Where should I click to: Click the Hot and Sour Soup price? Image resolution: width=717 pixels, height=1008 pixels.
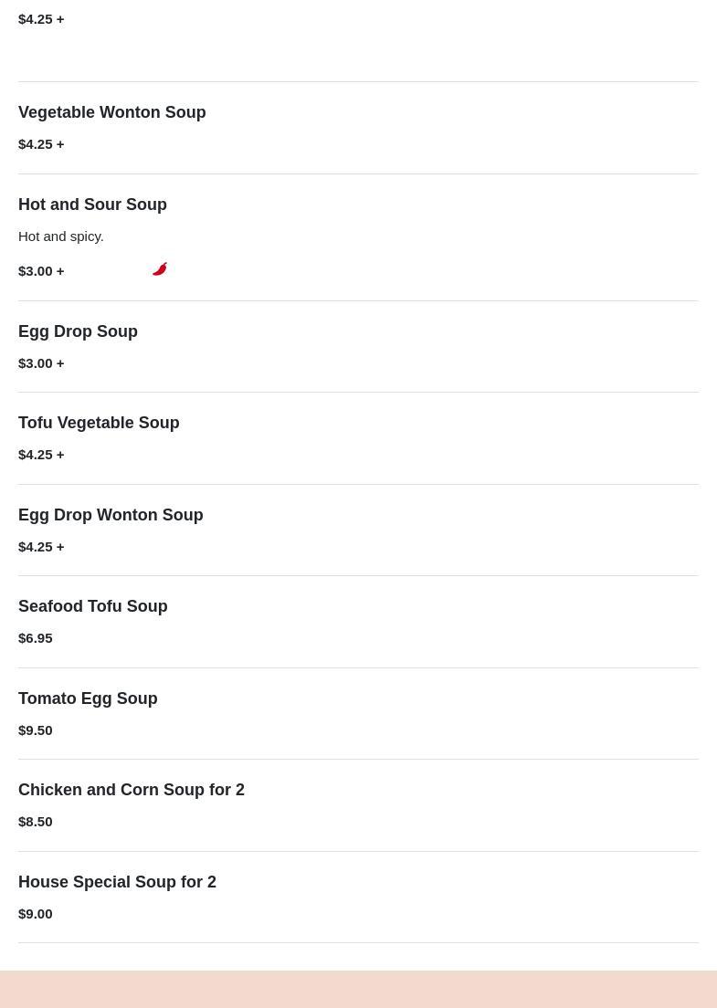[41, 271]
